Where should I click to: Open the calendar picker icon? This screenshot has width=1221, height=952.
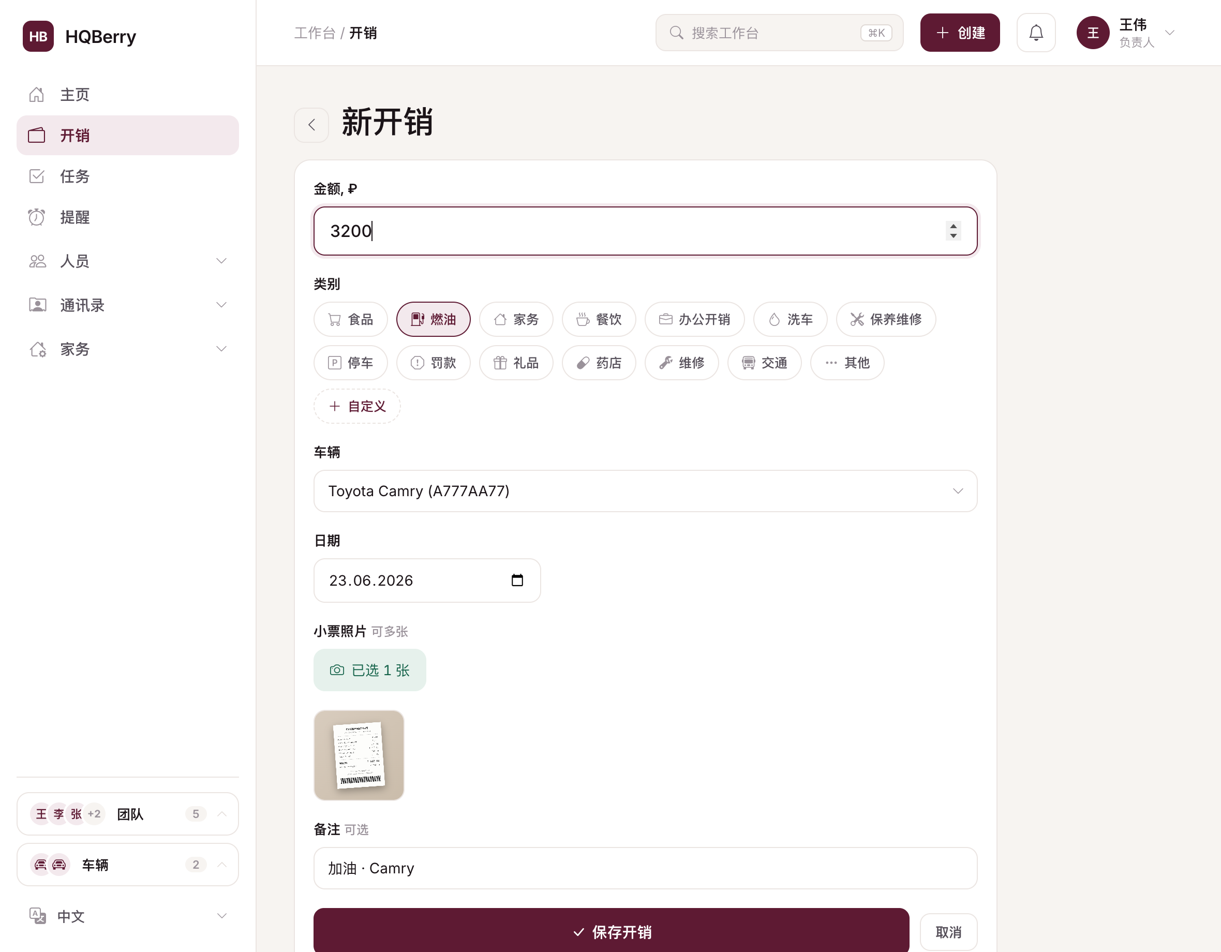[x=517, y=581]
